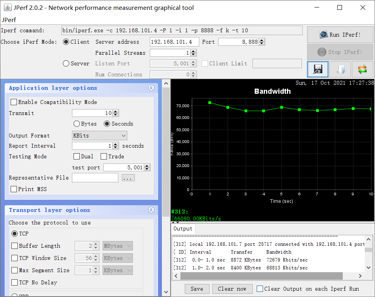
Task: Select the Output tab
Action: pyautogui.click(x=183, y=229)
